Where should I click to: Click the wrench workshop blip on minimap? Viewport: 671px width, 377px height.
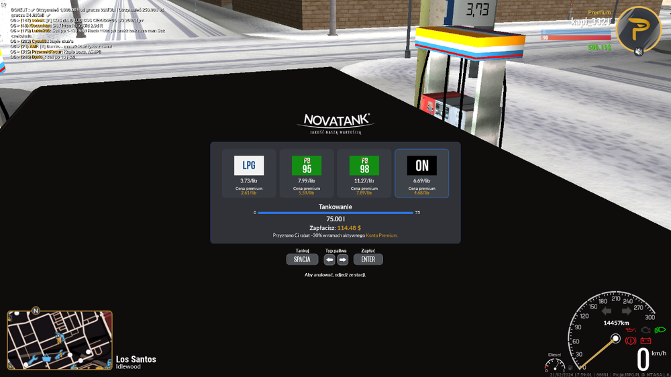[33, 360]
